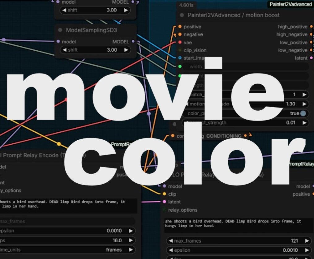
Task: Select the ModelSamplingSD3 node title
Action: [92, 30]
